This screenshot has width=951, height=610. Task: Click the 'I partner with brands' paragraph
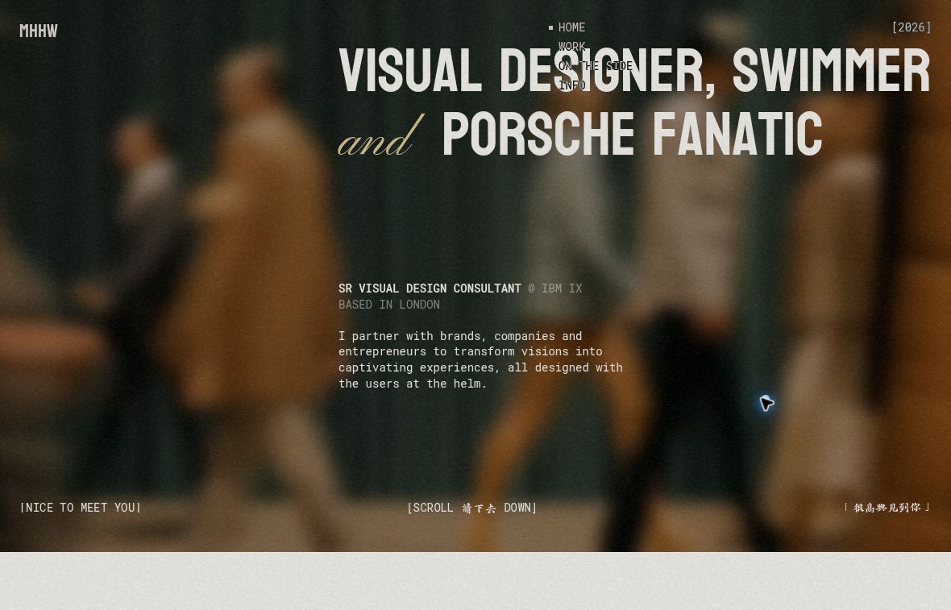[x=480, y=359]
